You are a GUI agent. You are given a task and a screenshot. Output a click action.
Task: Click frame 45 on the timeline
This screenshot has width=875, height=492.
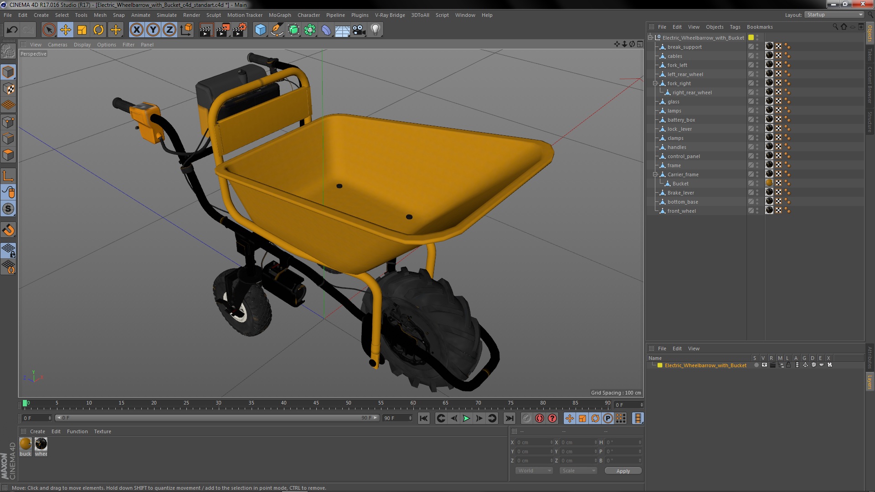[316, 403]
